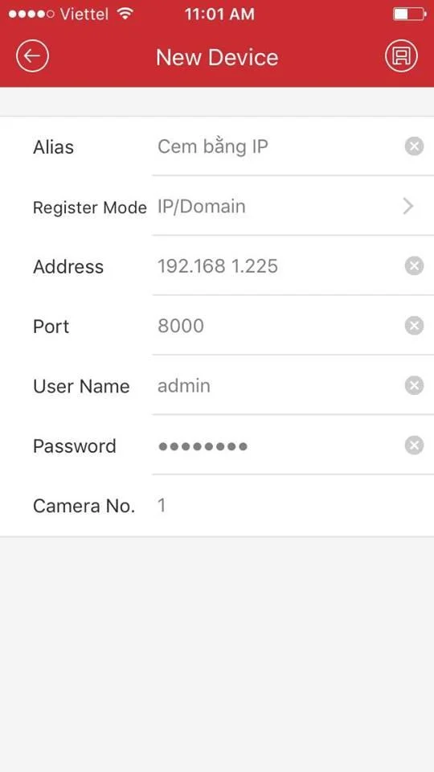The image size is (434, 772).
Task: Clear the Port field value
Action: 414,326
